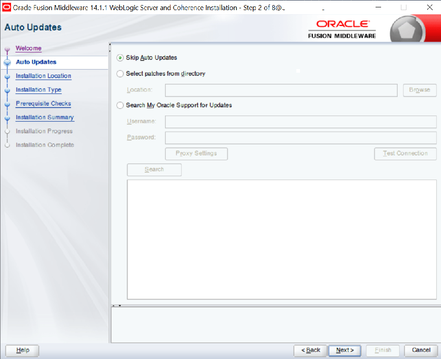Open the Proxy Settings dialog
This screenshot has height=359, width=441.
click(196, 154)
